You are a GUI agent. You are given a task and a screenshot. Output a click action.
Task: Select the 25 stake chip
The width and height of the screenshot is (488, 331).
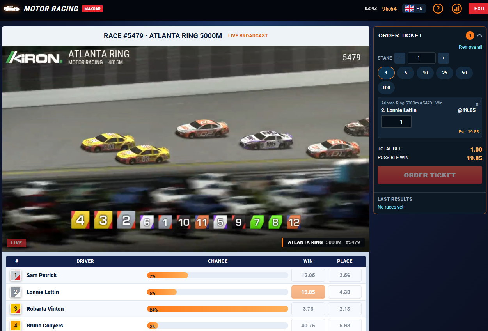coord(445,73)
